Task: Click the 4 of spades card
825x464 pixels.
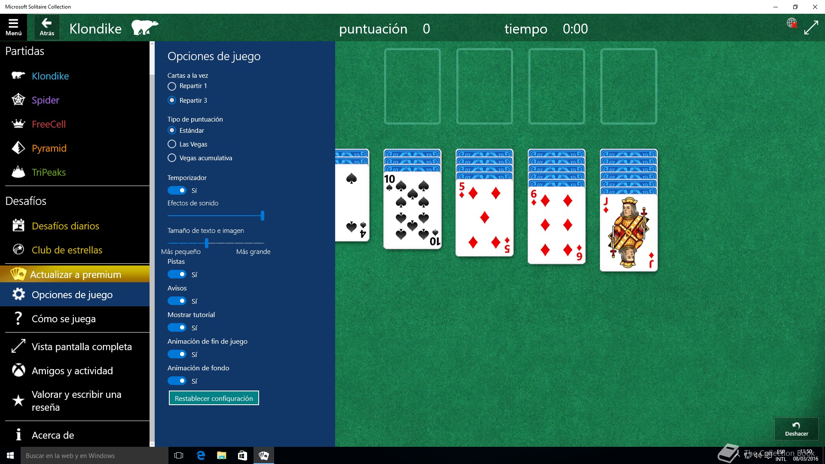Action: [x=352, y=203]
